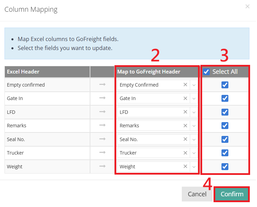Close the Column Mapping dialog
257x207 pixels.
pos(247,7)
